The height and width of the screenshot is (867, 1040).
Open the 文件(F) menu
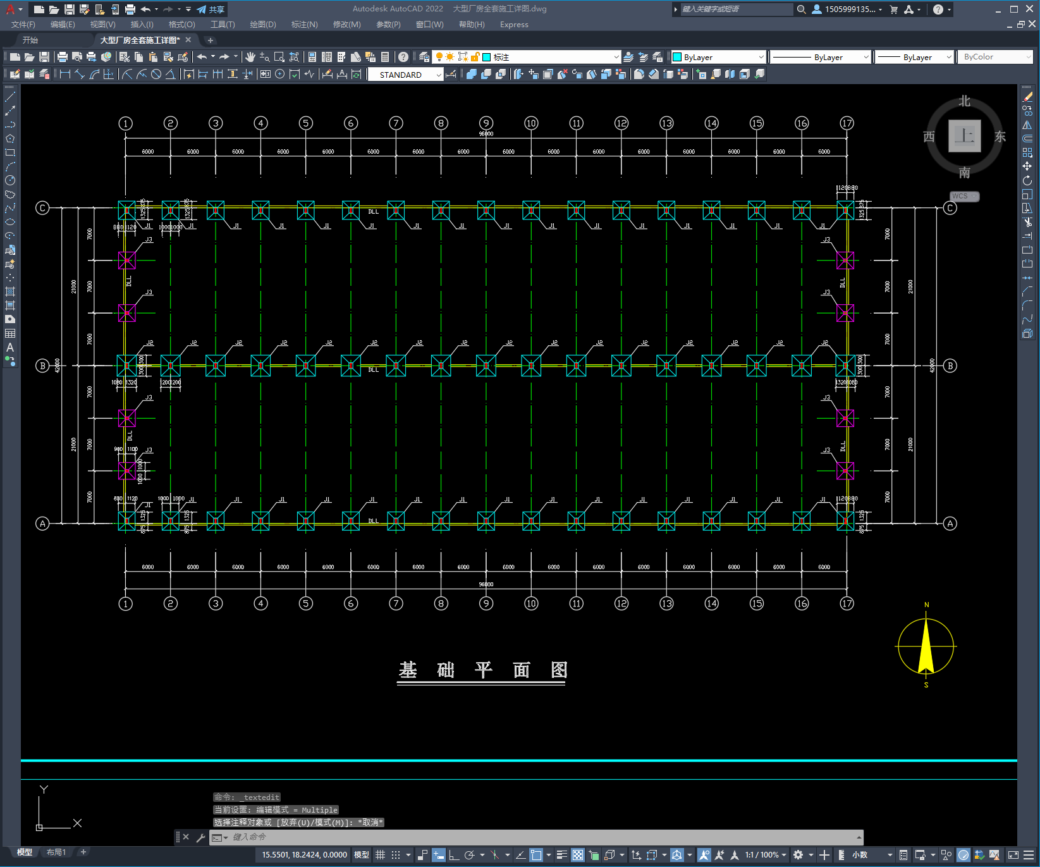point(23,25)
